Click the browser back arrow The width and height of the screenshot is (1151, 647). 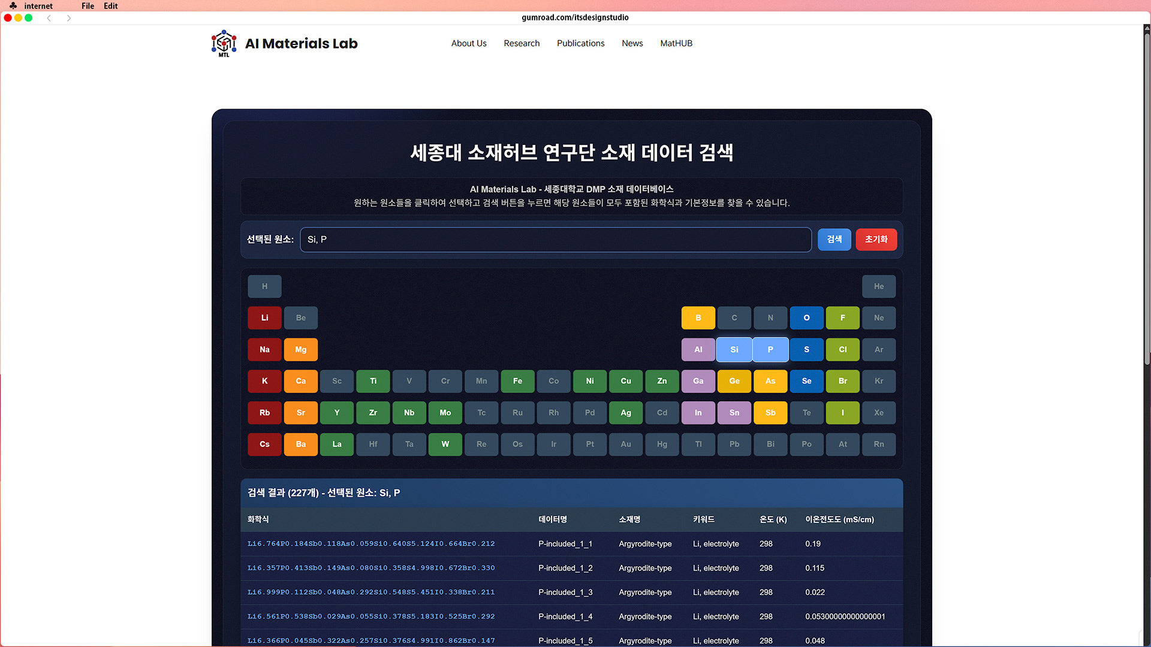[49, 18]
